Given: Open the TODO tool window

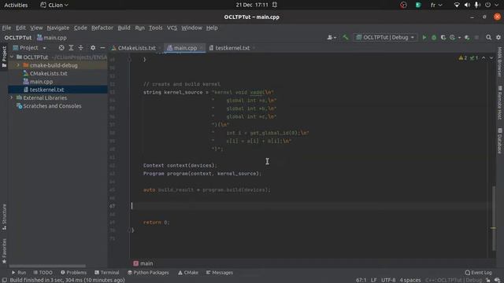Looking at the screenshot, I should [x=43, y=273].
